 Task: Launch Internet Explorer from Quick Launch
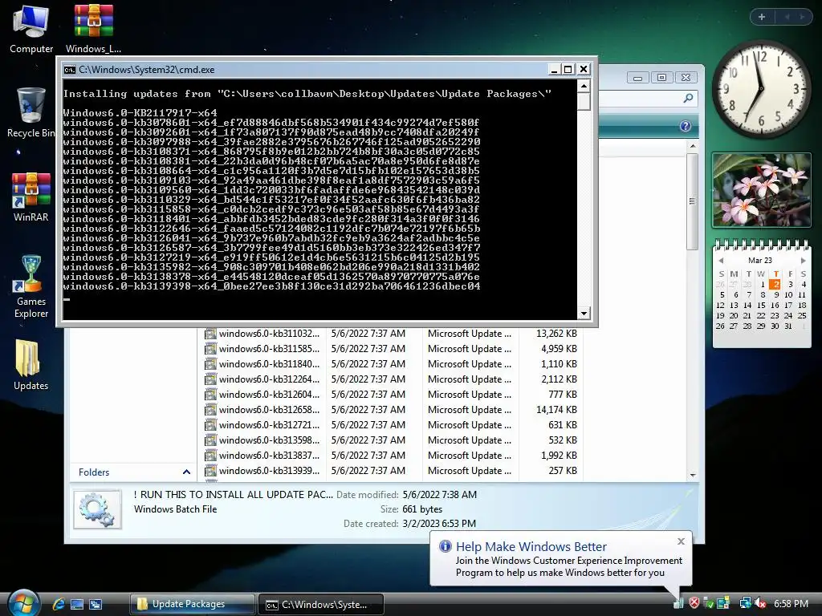pos(59,604)
